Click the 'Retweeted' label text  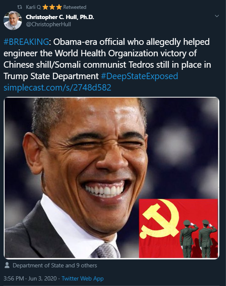tap(74, 7)
